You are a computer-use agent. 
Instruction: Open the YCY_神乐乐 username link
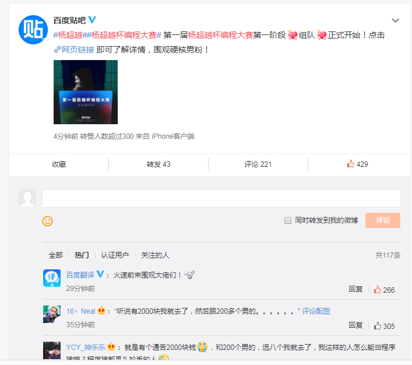point(86,348)
